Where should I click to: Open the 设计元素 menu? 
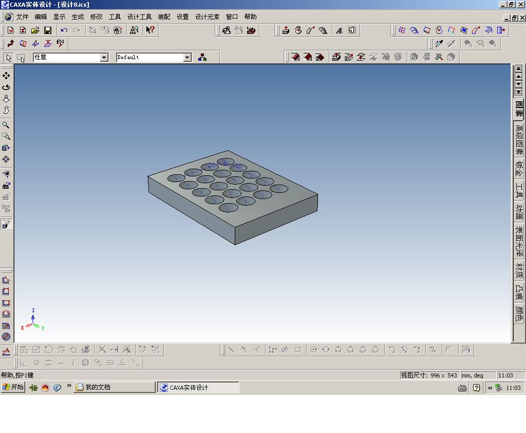(208, 17)
